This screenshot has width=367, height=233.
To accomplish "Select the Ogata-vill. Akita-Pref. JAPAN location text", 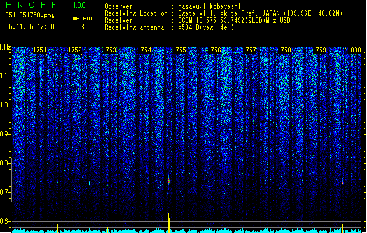I will (x=260, y=13).
